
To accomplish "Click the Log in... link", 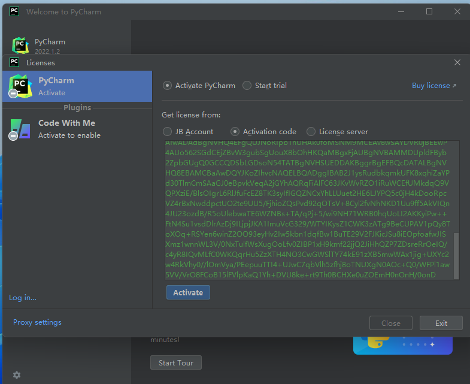I will [x=23, y=298].
